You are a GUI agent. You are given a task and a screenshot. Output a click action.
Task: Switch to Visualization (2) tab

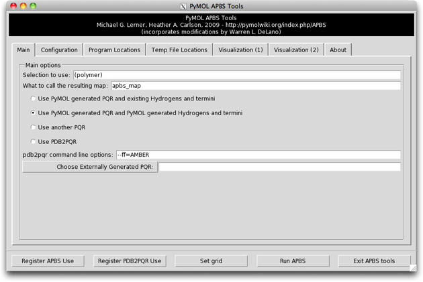296,50
